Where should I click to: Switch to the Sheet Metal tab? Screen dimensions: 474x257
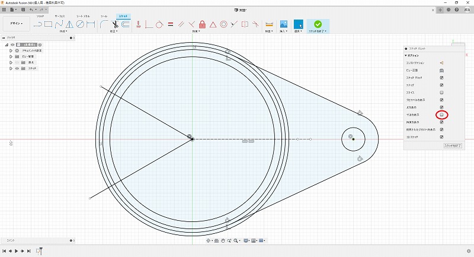[x=84, y=17]
